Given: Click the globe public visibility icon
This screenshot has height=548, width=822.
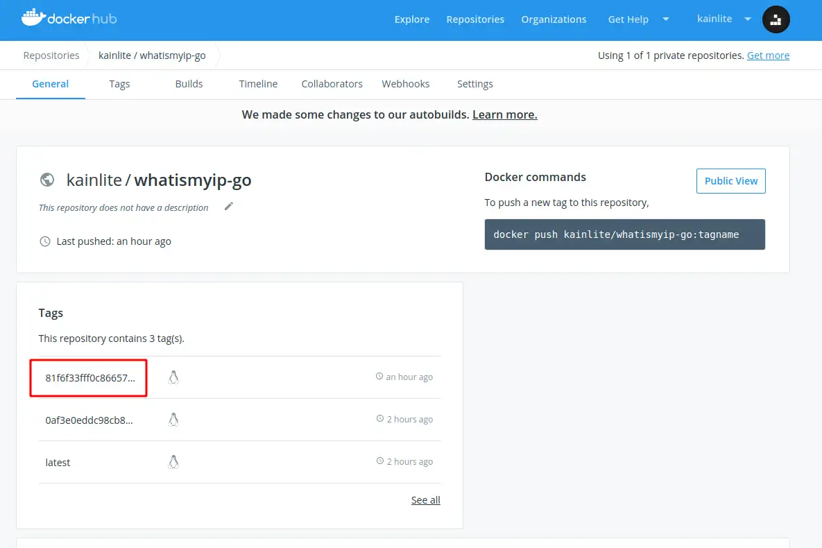Looking at the screenshot, I should coord(47,180).
